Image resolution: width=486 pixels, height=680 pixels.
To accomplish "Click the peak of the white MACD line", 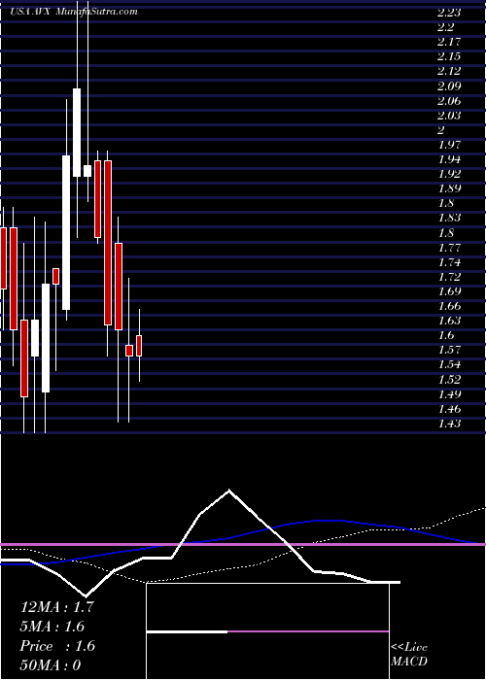I will click(228, 491).
